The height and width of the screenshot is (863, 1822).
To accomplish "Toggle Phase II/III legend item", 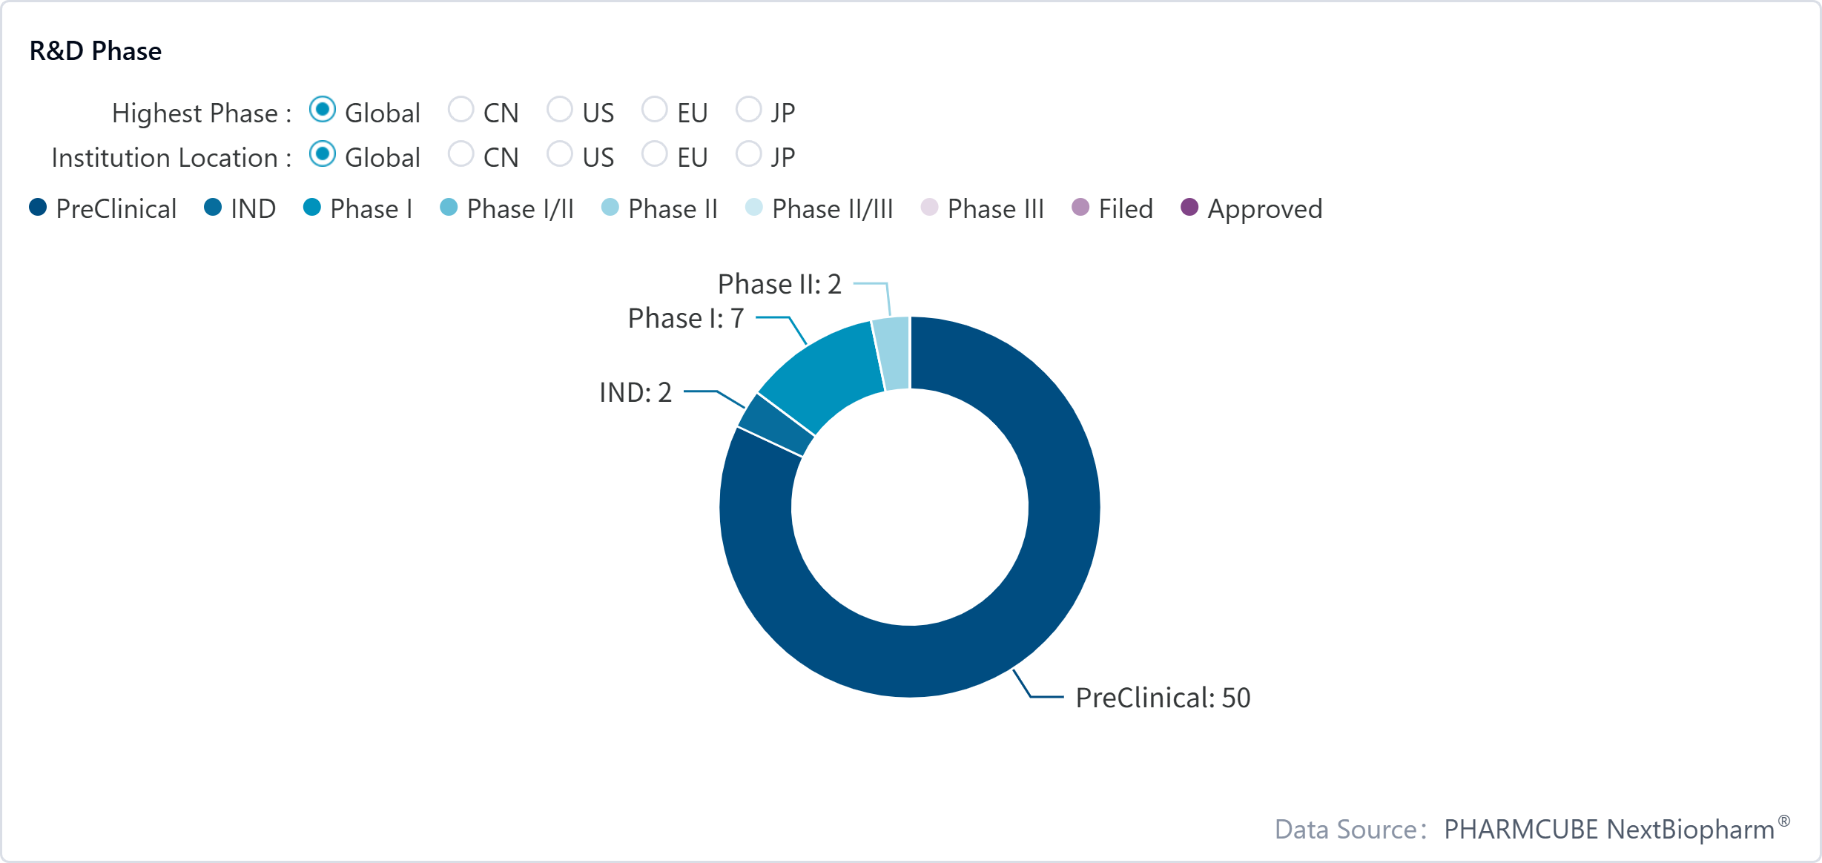I will pos(753,208).
